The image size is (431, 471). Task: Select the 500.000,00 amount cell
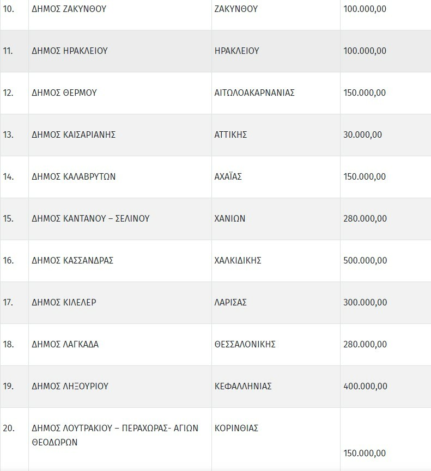point(365,260)
